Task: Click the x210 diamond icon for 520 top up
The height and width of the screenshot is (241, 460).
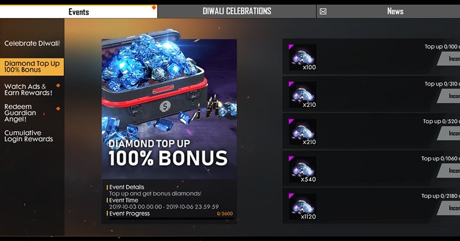Action: (x=303, y=132)
